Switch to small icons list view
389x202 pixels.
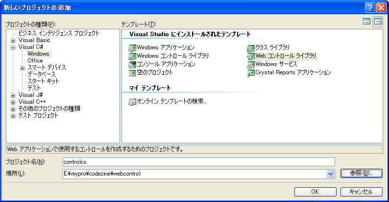[x=378, y=22]
